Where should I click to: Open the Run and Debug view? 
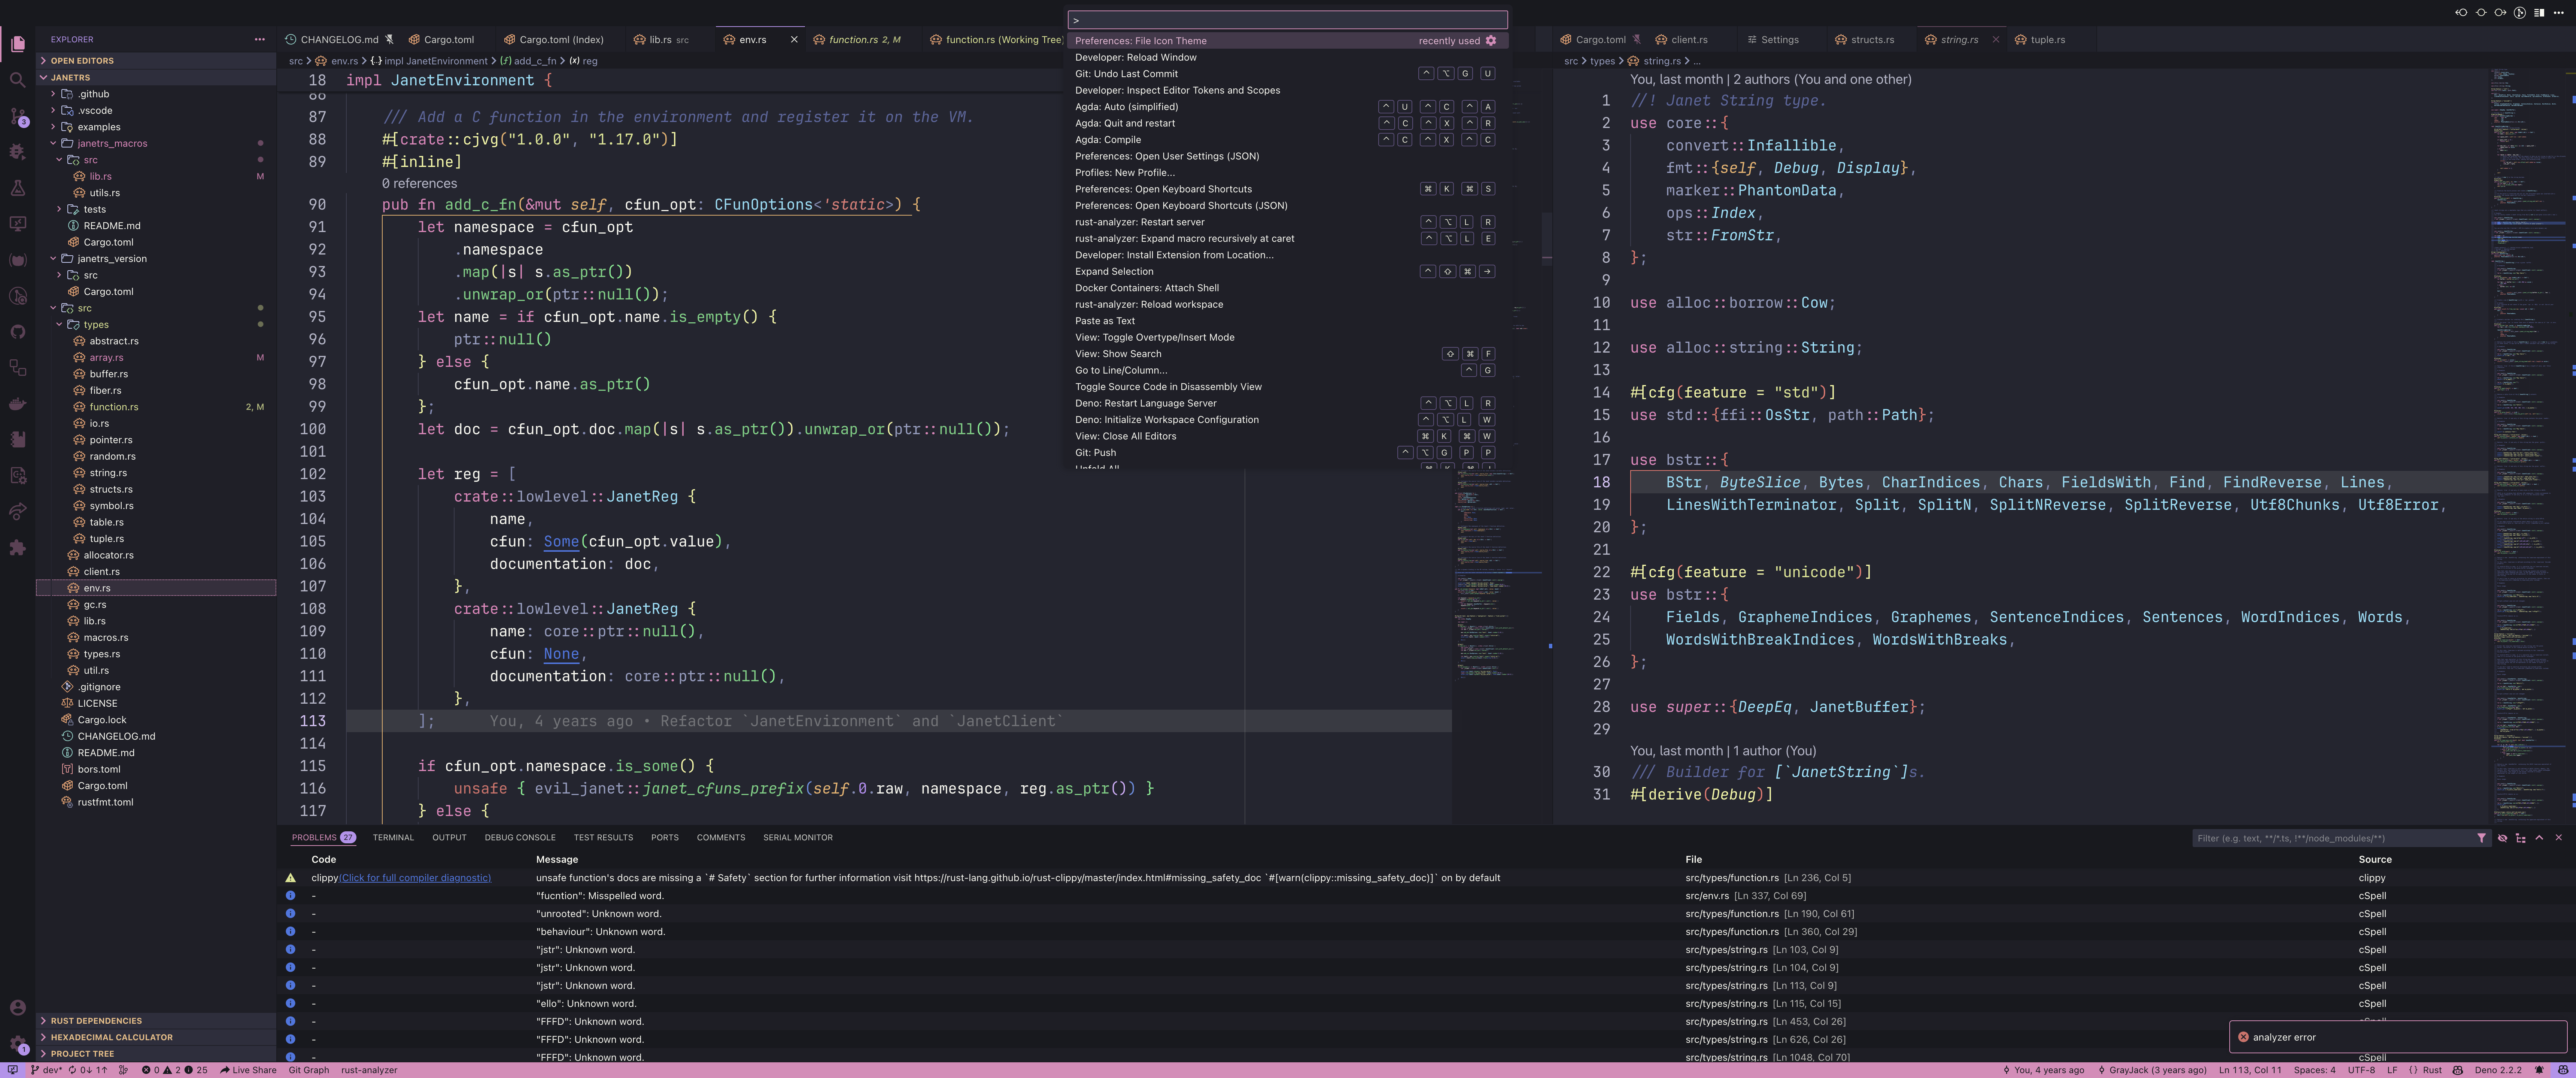[x=17, y=152]
